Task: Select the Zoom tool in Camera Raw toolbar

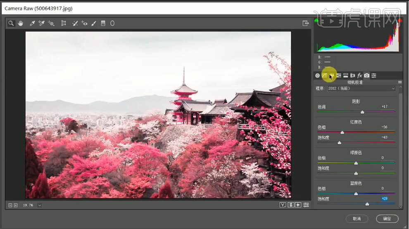Action: [x=11, y=23]
